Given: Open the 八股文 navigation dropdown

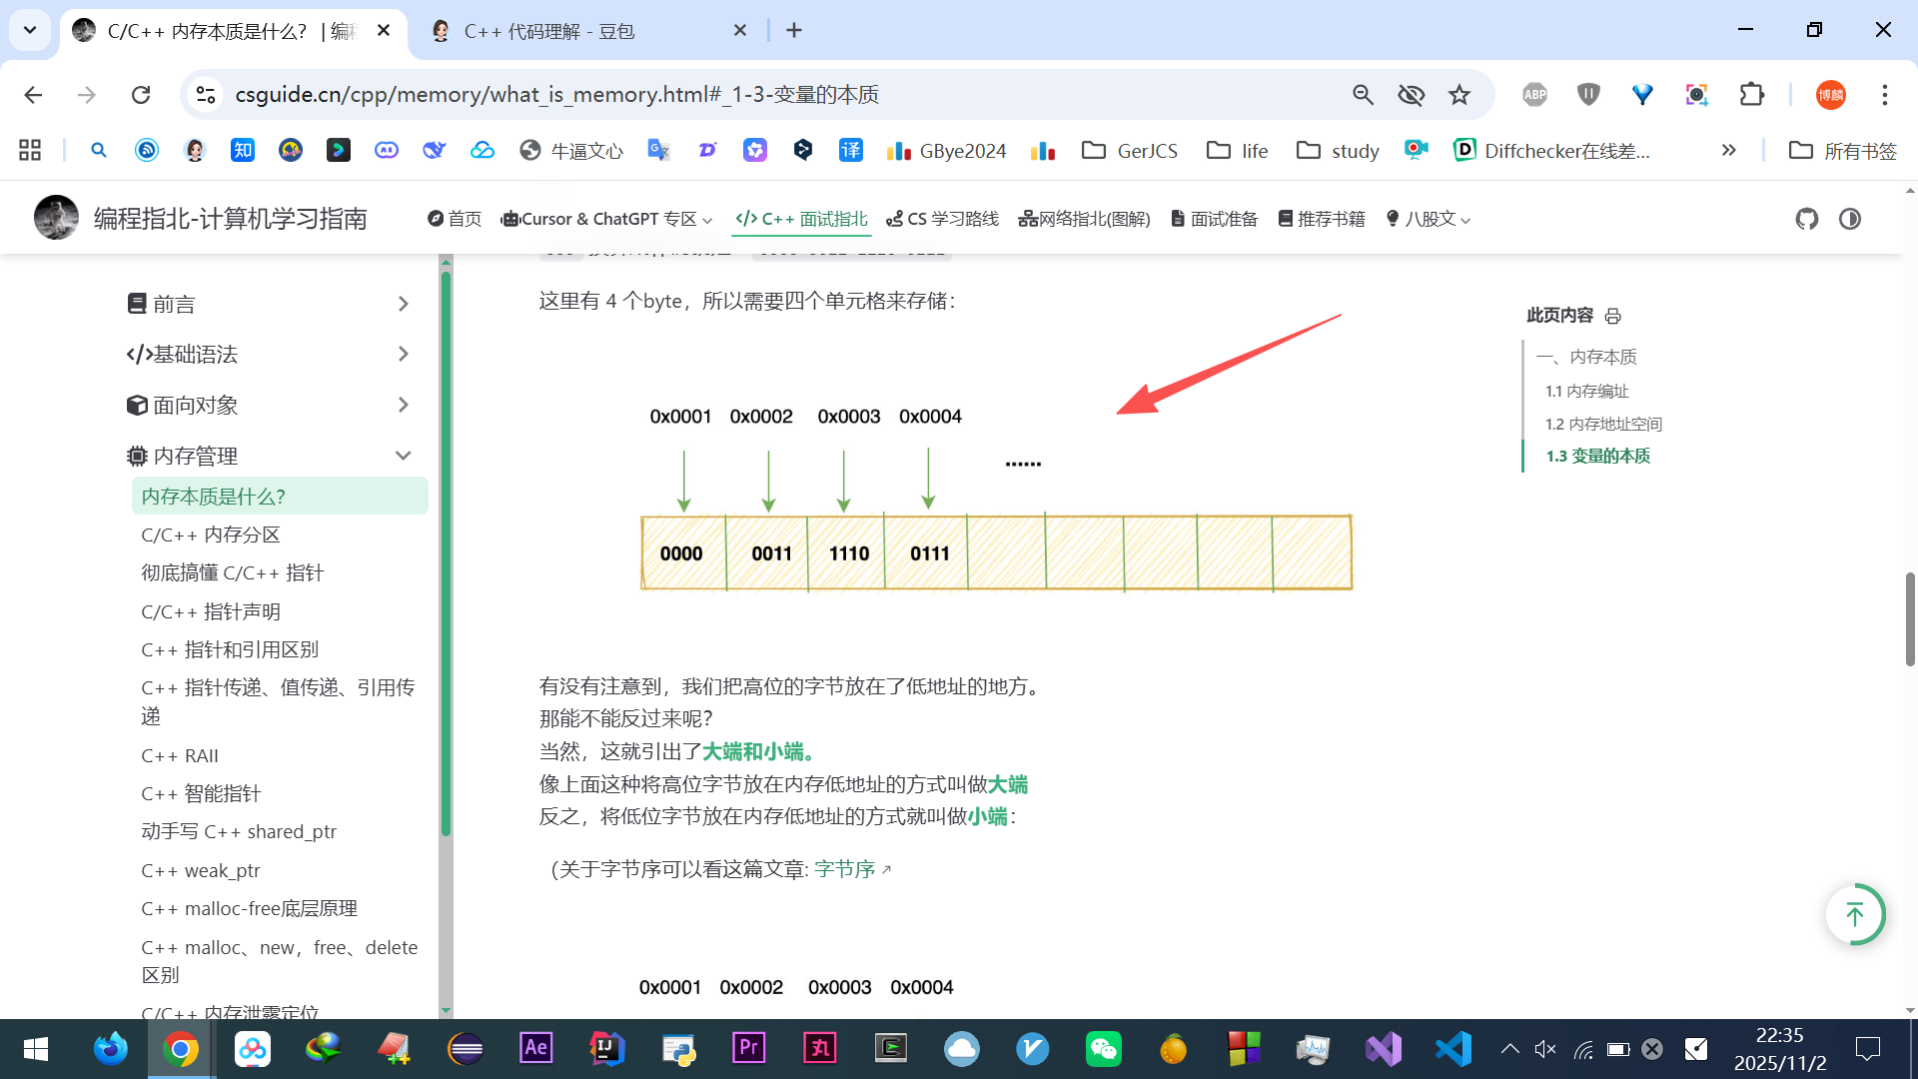Looking at the screenshot, I should (1429, 219).
